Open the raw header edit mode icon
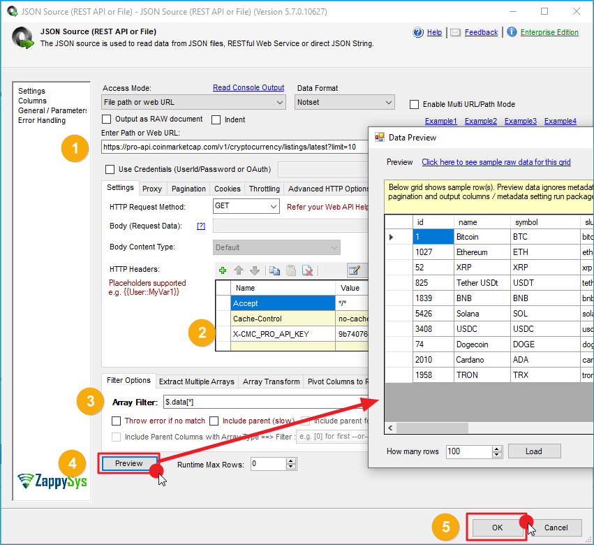The width and height of the screenshot is (594, 545). coord(354,270)
